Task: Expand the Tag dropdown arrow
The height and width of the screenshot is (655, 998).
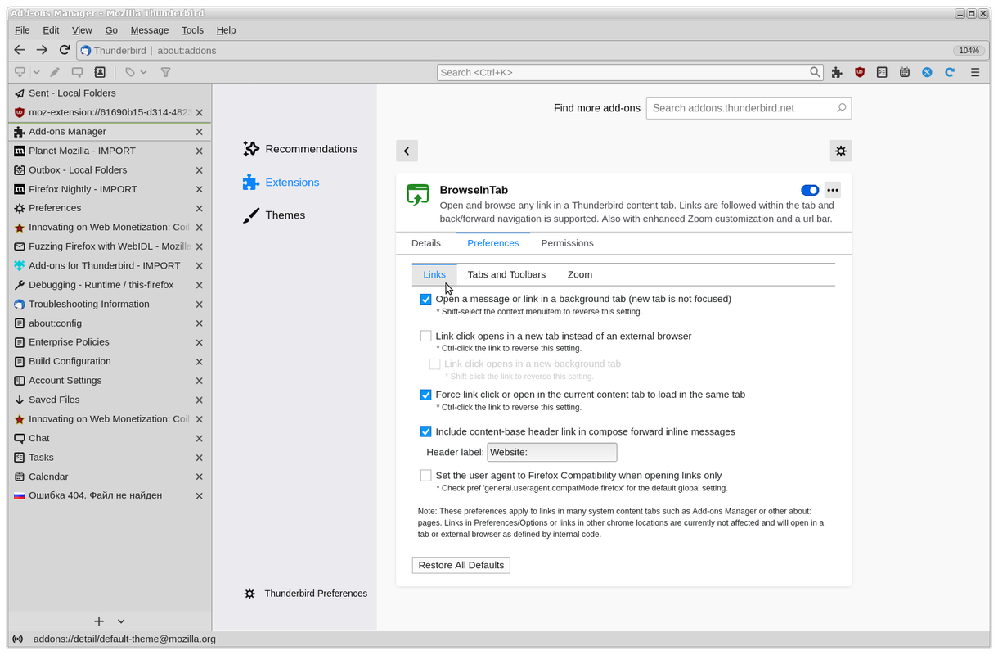Action: pos(144,72)
